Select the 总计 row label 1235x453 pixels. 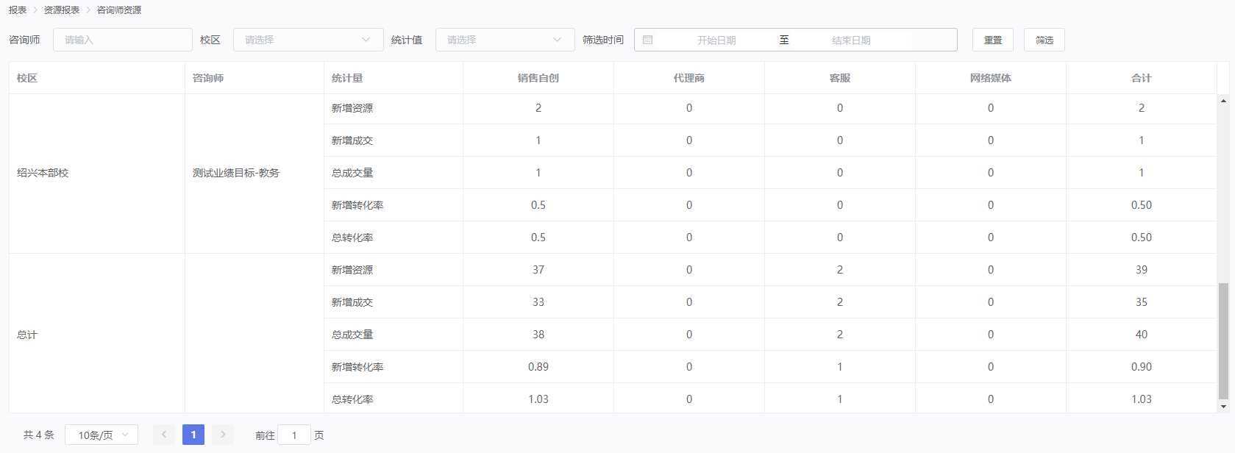point(27,335)
